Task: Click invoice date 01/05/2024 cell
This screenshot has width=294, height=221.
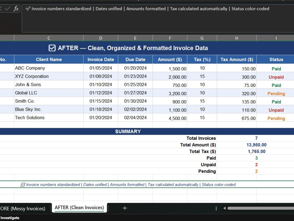Action: point(101,68)
